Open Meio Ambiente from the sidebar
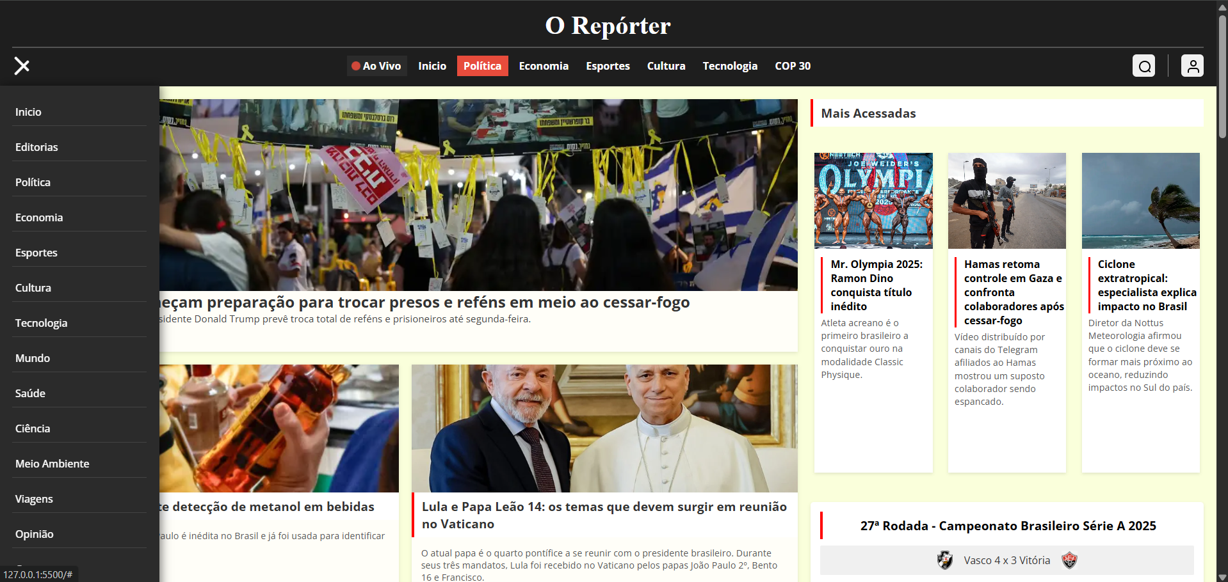This screenshot has height=582, width=1228. 53,463
